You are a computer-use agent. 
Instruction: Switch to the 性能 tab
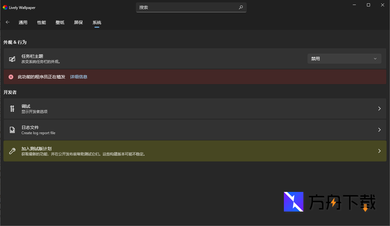pos(42,22)
